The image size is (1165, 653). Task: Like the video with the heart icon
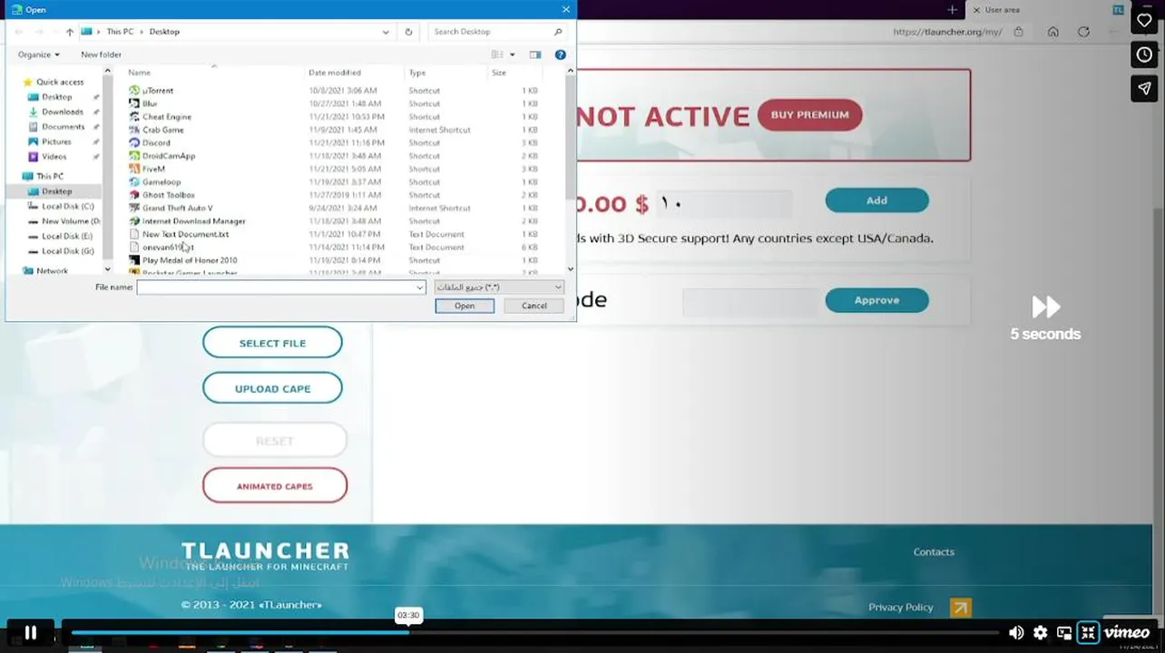(x=1144, y=20)
